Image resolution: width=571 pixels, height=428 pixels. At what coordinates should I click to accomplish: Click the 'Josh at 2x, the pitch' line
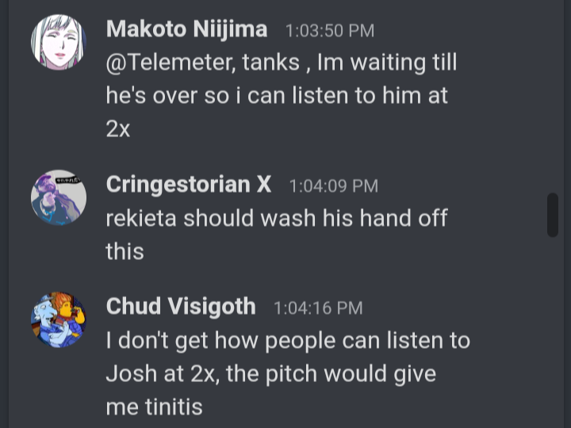271,374
